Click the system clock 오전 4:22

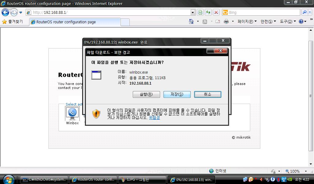pyautogui.click(x=302, y=179)
